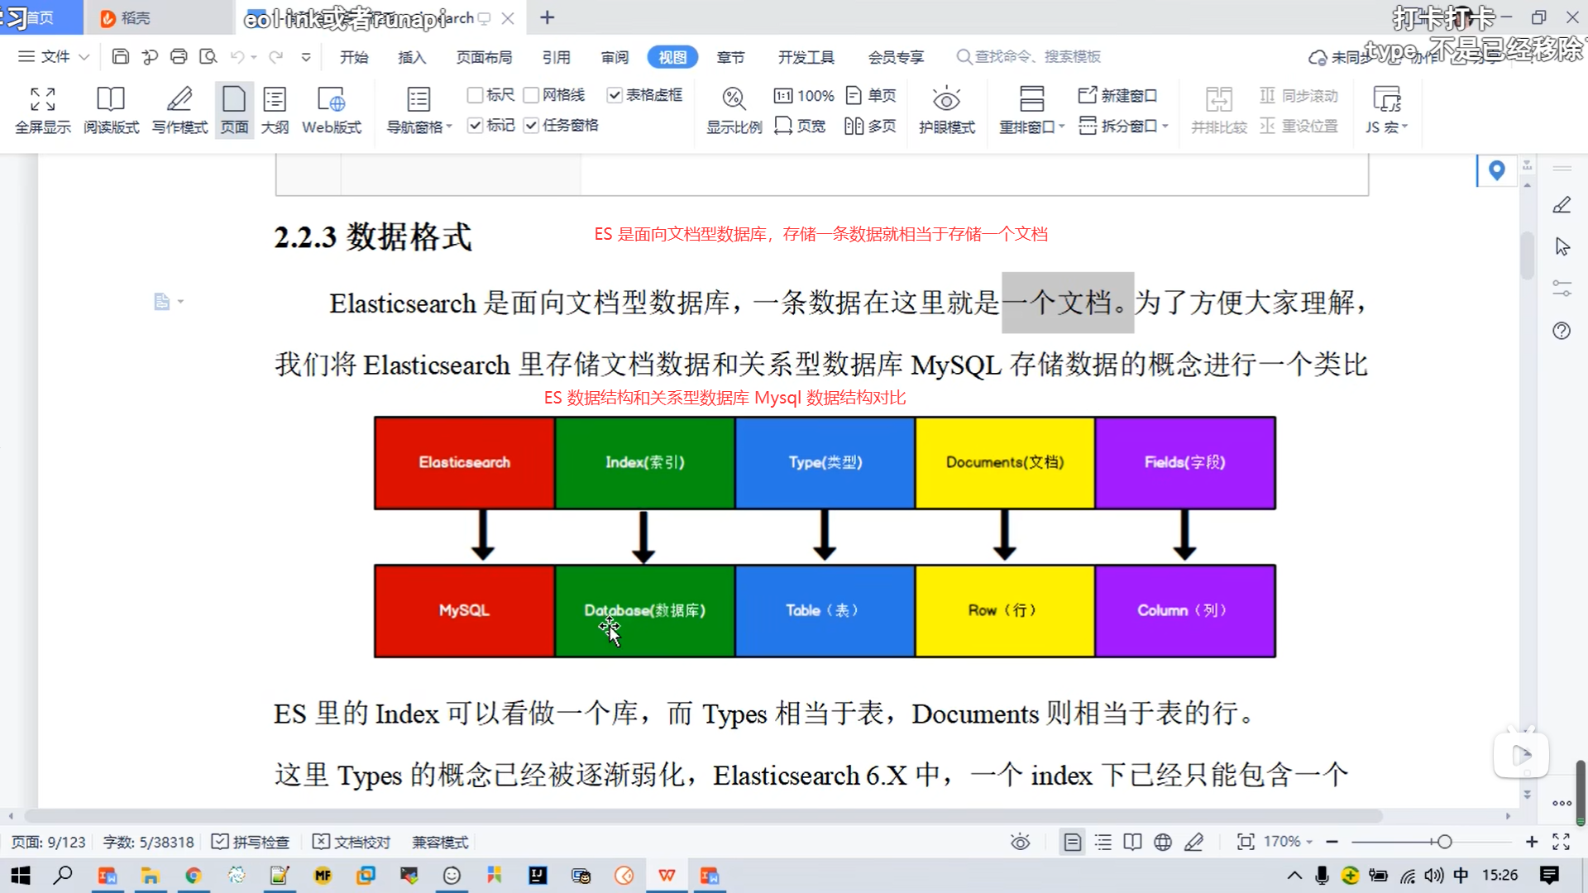Expand the 拆分窗口 dropdown arrow
The image size is (1588, 893).
[1165, 126]
